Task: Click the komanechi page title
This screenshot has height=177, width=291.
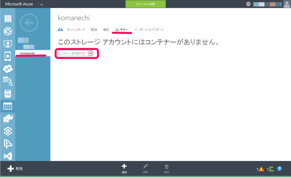Action: [x=74, y=18]
